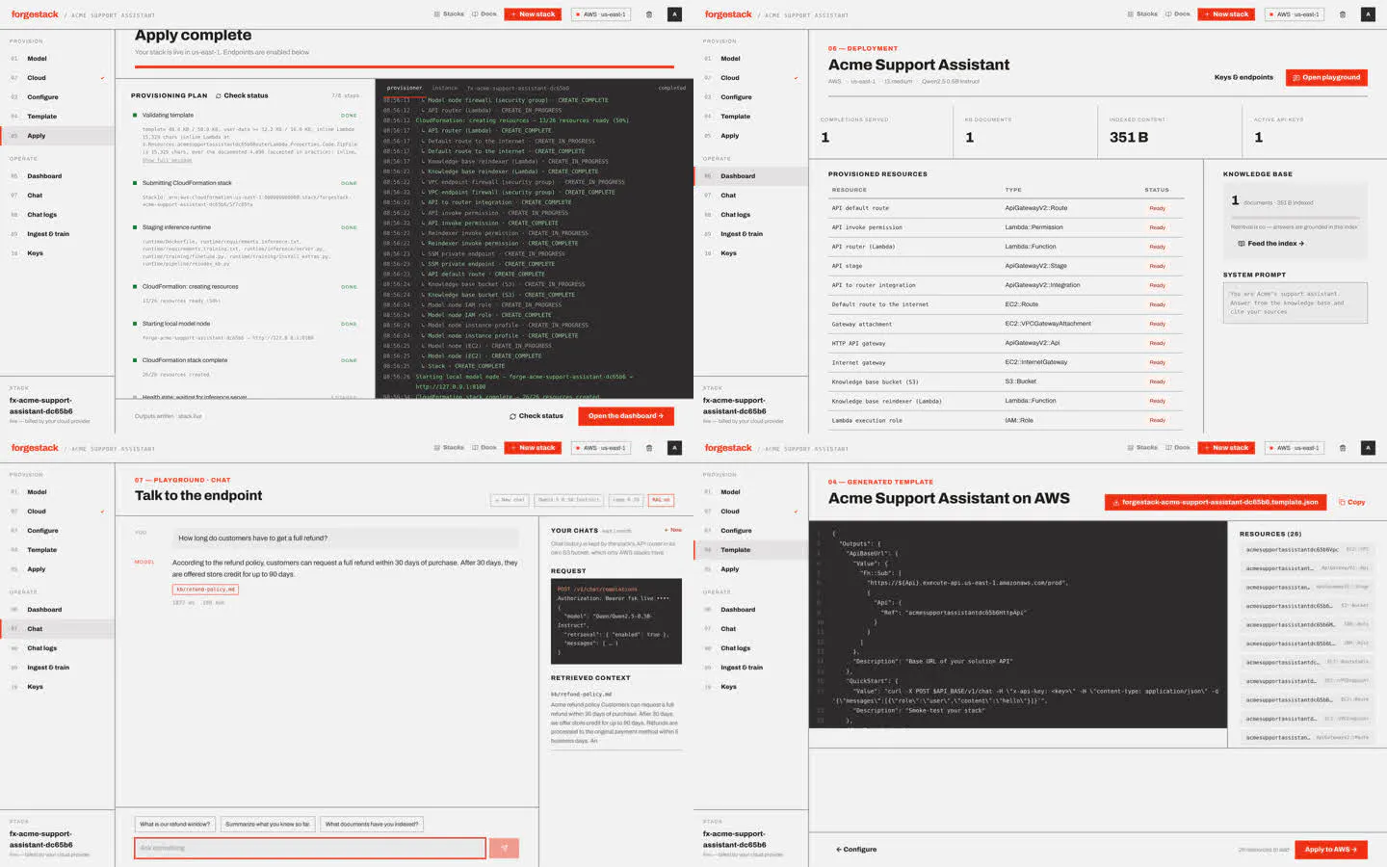Screen dimensions: 1387x867
Task: Open user avatar A in Apply complete window
Action: point(674,14)
